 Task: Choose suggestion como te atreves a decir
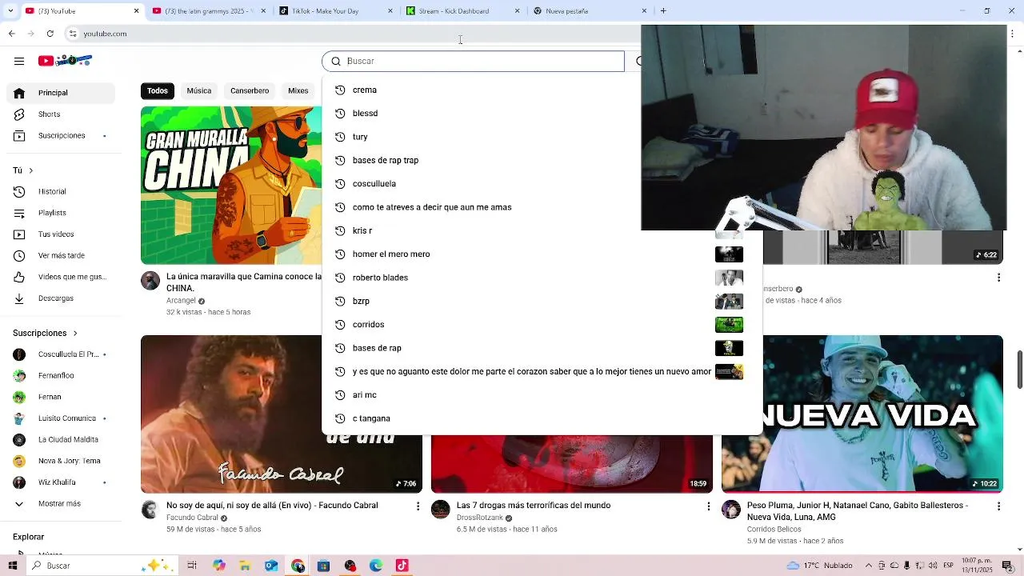542,207
